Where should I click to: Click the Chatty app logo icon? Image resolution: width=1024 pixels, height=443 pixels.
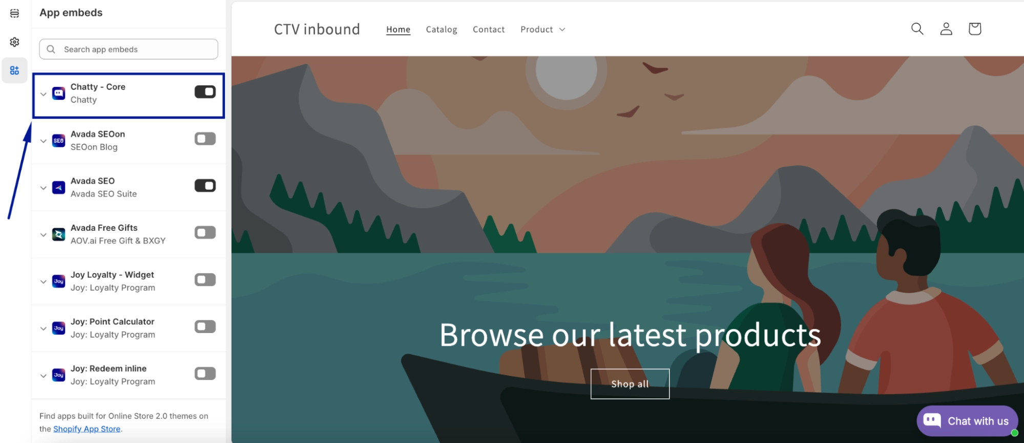click(59, 94)
